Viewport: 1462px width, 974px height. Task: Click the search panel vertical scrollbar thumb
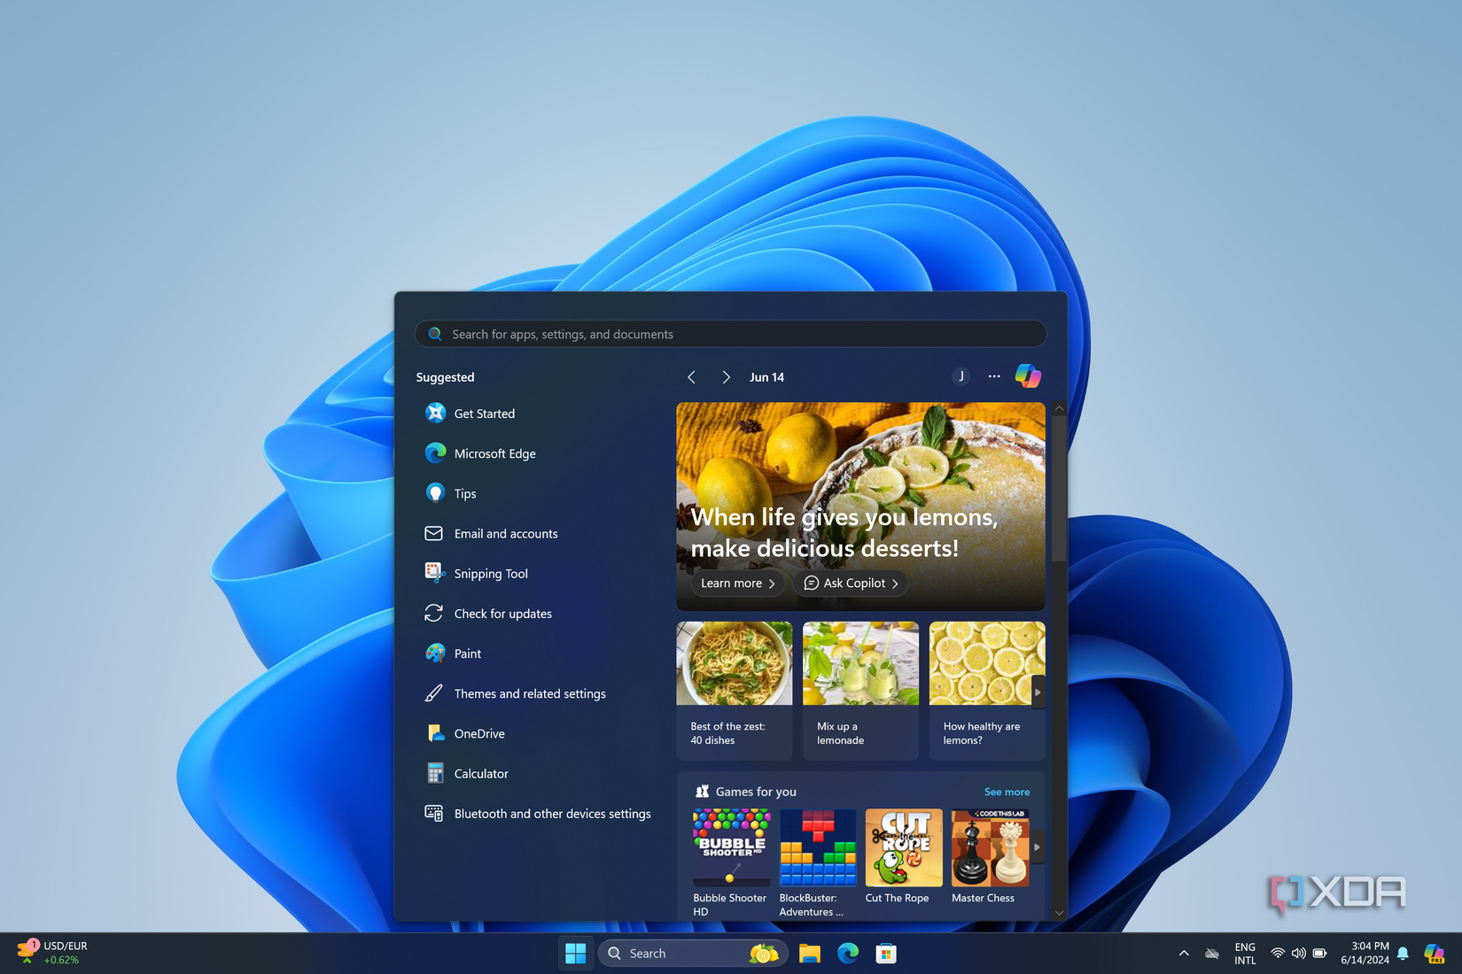1059,489
